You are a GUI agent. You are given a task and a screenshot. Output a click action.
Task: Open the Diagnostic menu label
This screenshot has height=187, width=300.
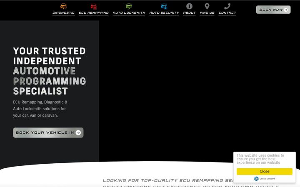(63, 13)
